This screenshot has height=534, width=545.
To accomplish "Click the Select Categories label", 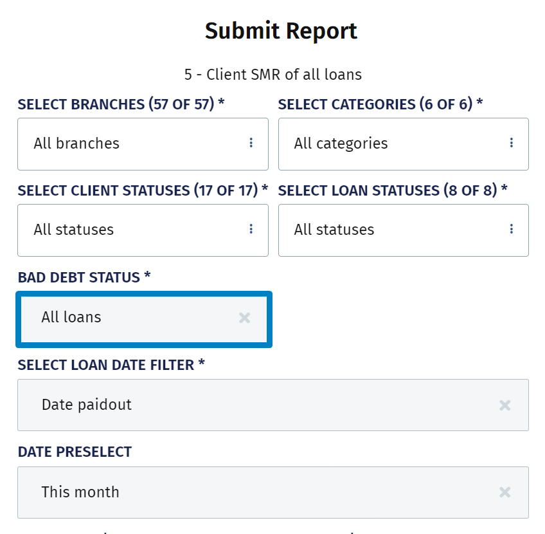I will click(380, 104).
